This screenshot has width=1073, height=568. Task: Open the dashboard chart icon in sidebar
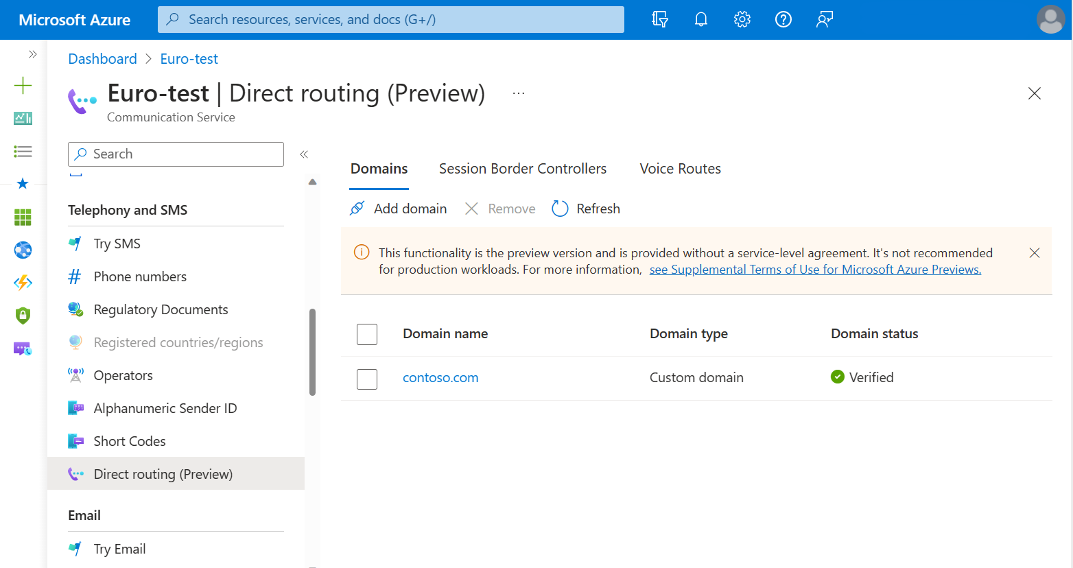click(23, 118)
